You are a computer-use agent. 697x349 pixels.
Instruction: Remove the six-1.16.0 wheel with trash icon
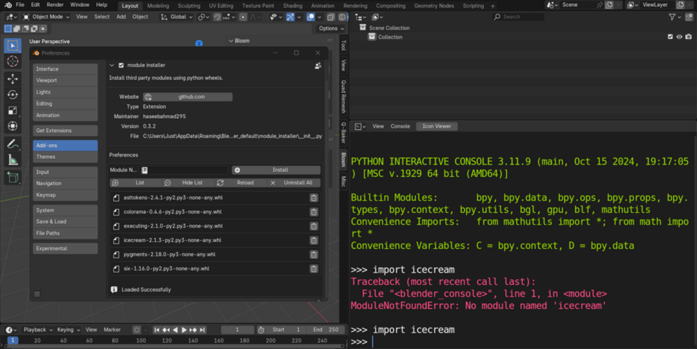(314, 269)
